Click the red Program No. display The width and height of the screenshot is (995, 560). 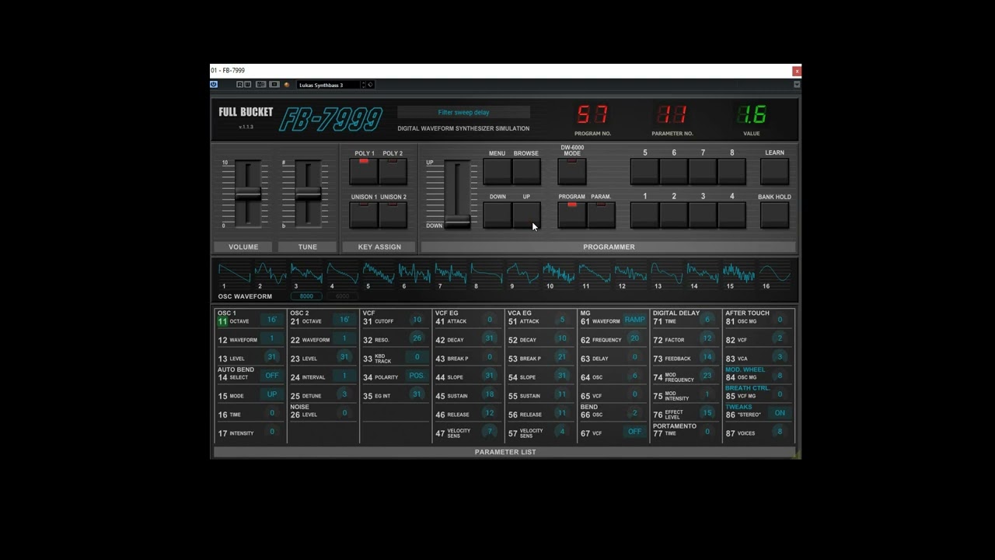pos(592,115)
